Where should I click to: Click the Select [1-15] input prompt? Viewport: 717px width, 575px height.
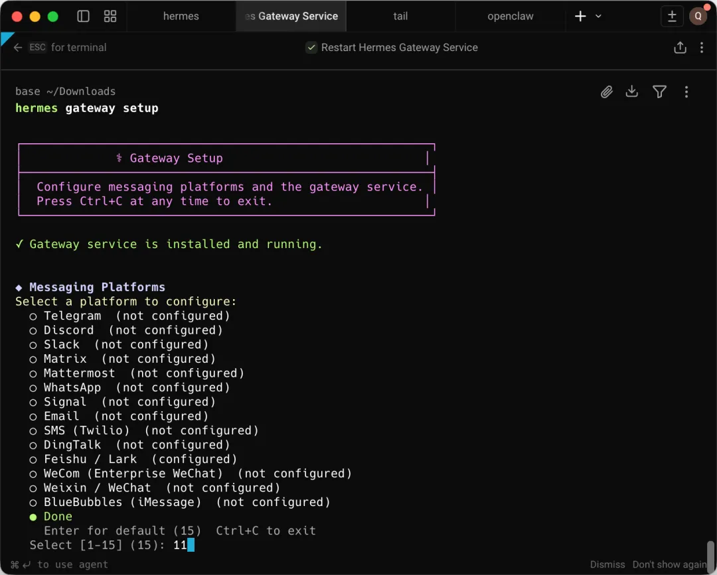click(112, 545)
